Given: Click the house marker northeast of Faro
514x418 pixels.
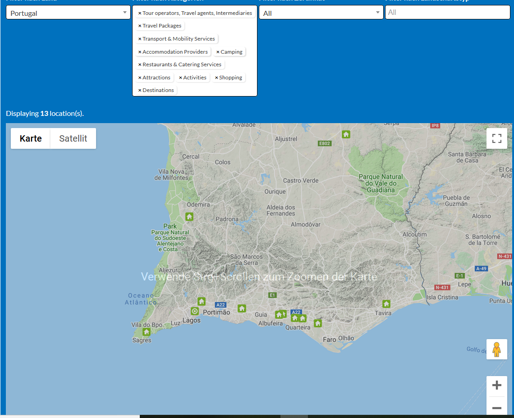Looking at the screenshot, I should tap(318, 323).
